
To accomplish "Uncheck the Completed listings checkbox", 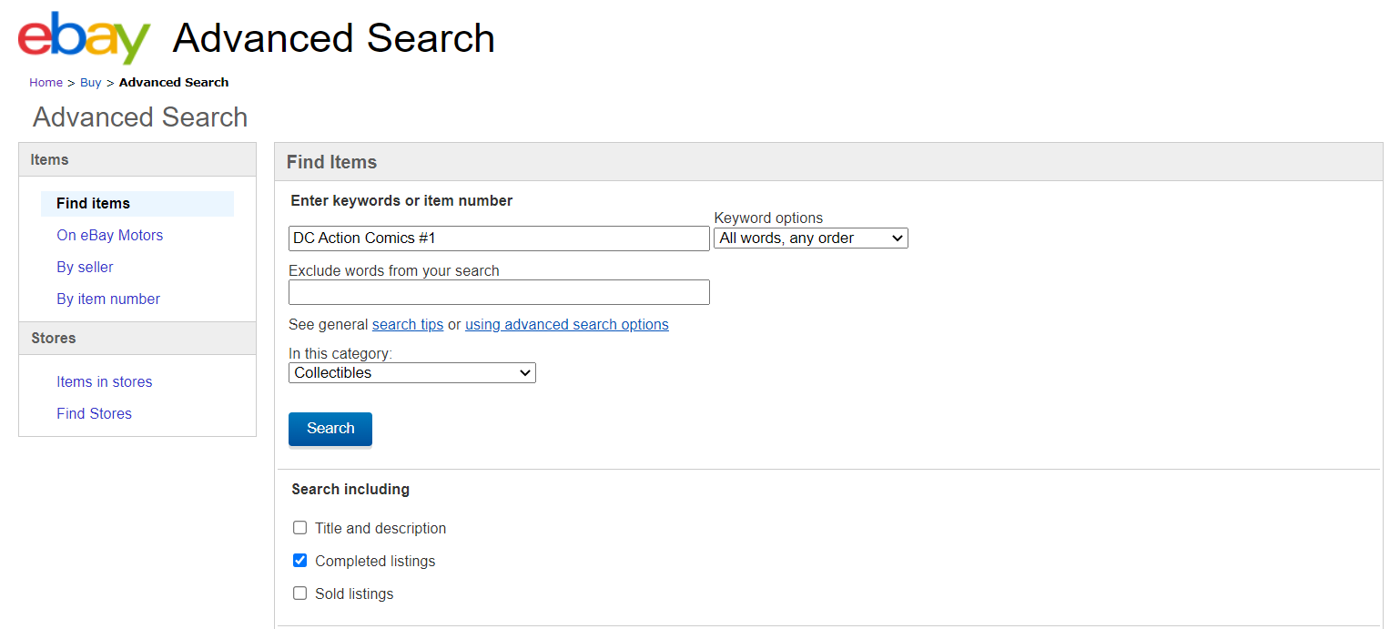I will 300,561.
